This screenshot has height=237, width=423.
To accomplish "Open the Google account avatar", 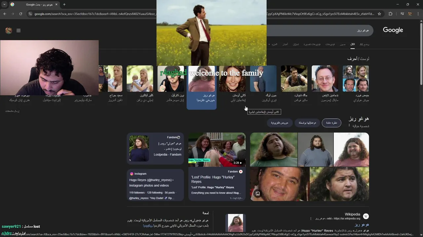I will point(9,31).
